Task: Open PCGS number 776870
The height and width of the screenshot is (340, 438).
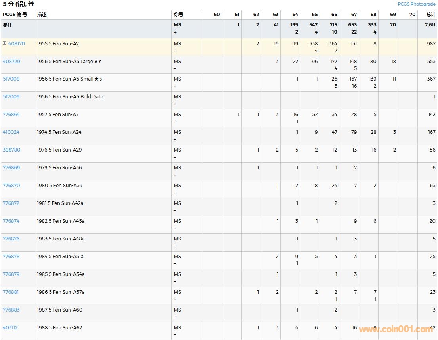Action: [11, 186]
